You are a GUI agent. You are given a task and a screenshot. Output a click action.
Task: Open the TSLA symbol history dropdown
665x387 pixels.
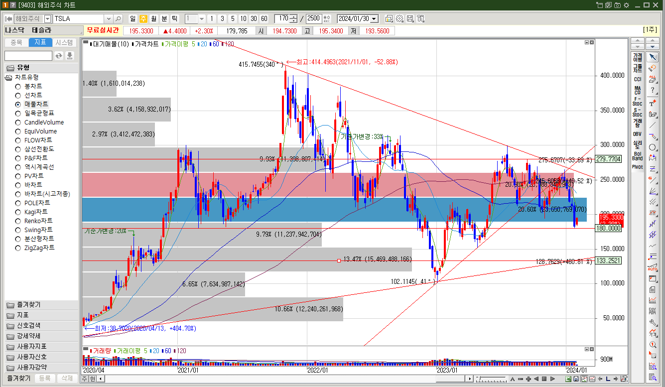[108, 18]
